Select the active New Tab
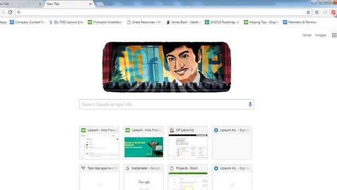This screenshot has height=190, width=337. [x=69, y=4]
